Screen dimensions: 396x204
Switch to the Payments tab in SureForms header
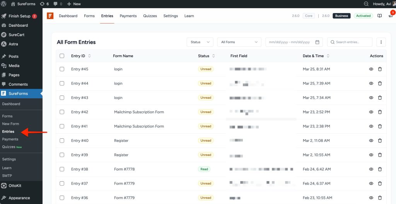(x=128, y=16)
